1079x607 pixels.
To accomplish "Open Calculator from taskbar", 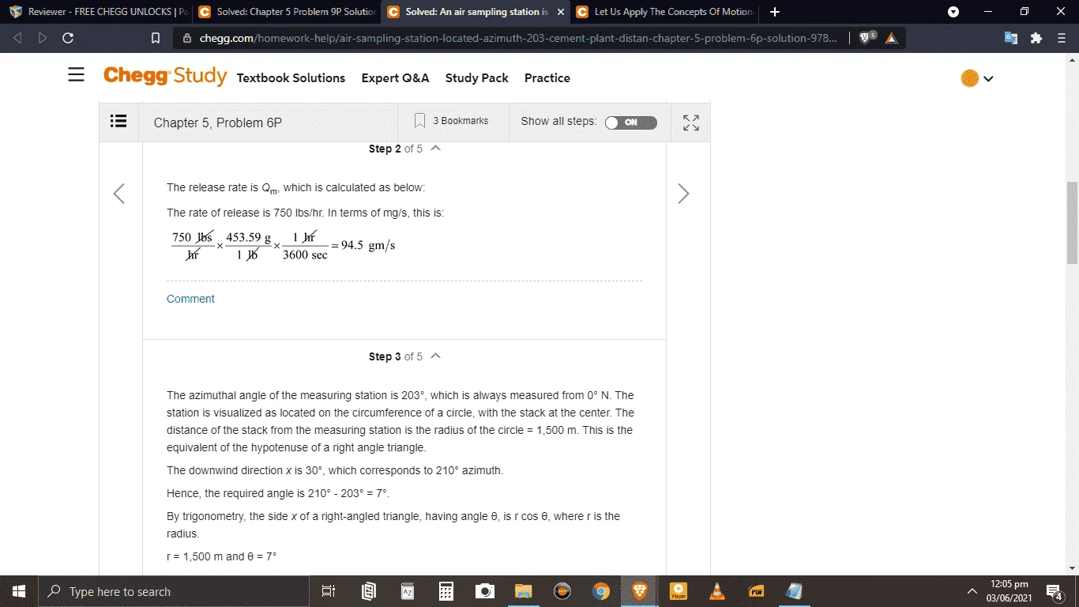I will tap(446, 591).
